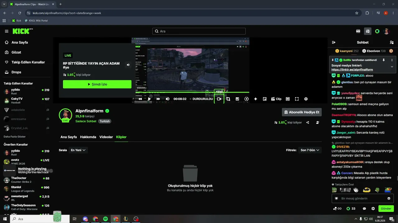Mute the player volume control
Image resolution: width=398 pixels, height=223 pixels.
point(167,99)
